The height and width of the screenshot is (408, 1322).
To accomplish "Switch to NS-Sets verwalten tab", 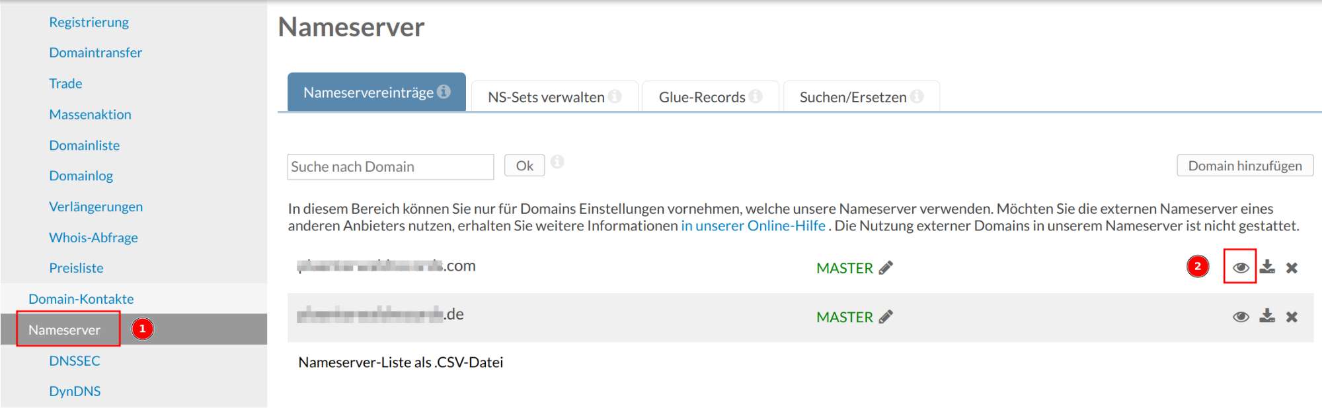I will [x=555, y=96].
